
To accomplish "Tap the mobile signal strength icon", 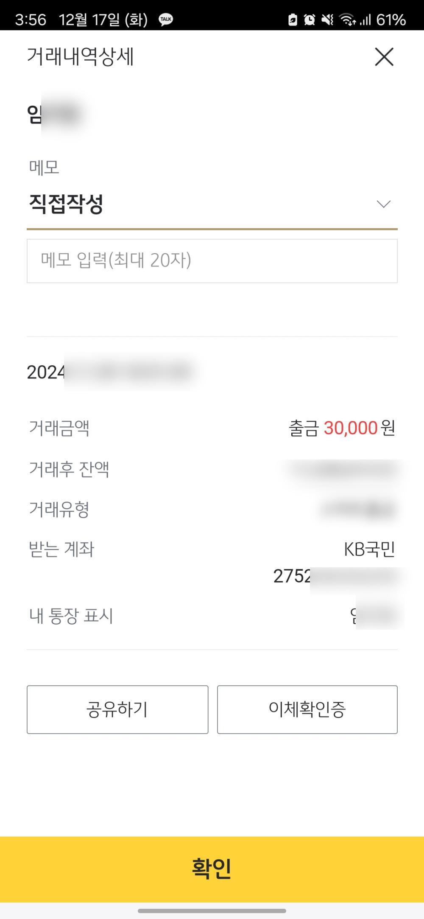I will coord(365,20).
